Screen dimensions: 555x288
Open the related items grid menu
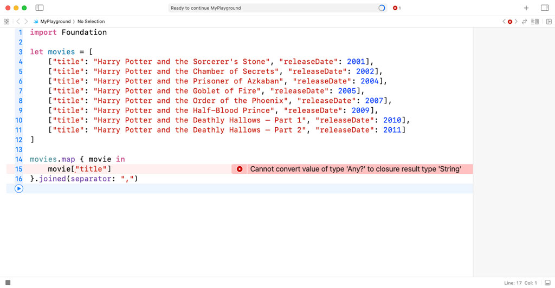tap(7, 22)
